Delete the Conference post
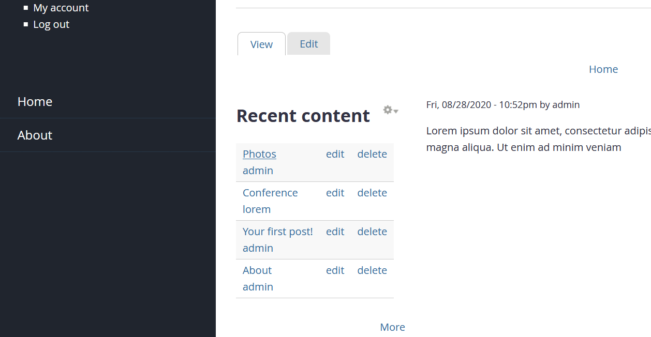Viewport: 651px width, 337px height. [372, 192]
